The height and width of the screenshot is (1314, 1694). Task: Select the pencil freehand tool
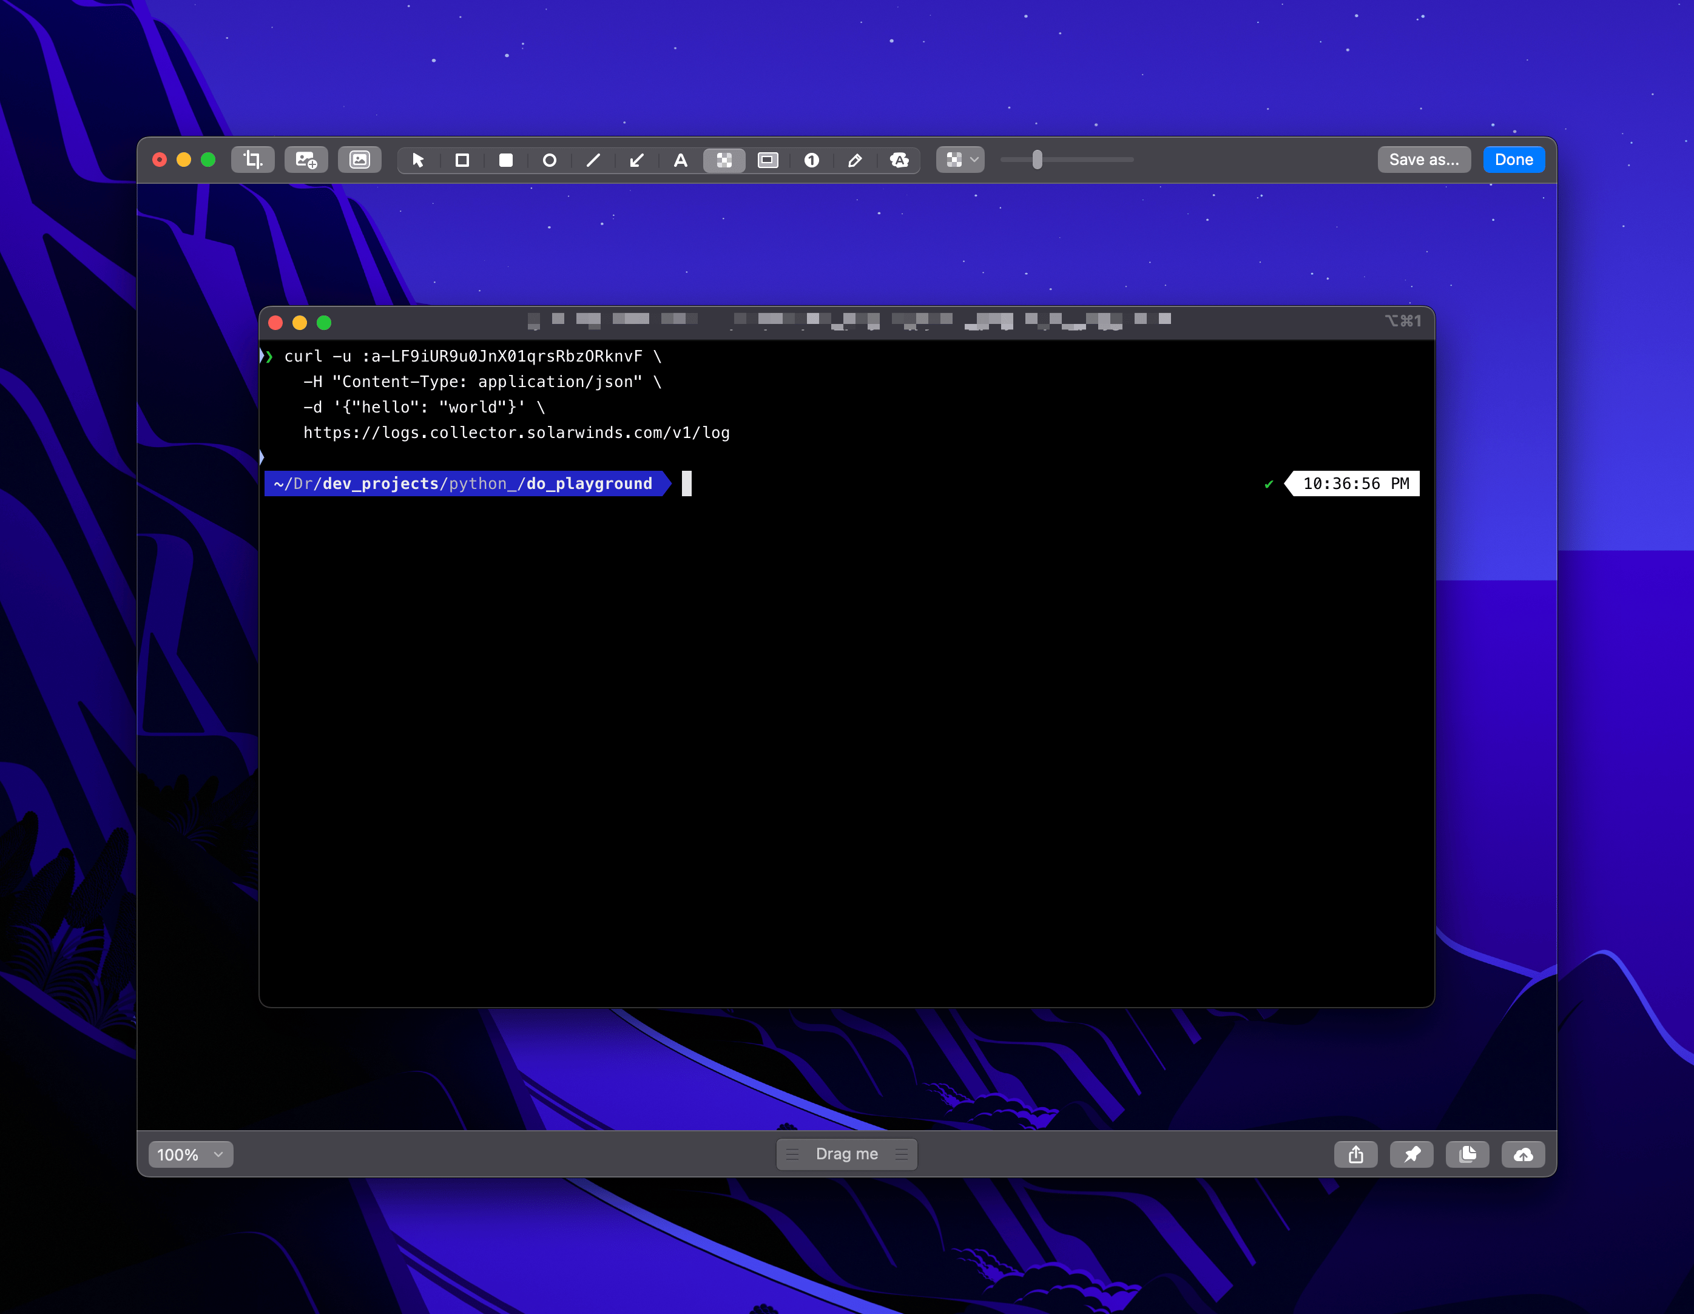855,160
